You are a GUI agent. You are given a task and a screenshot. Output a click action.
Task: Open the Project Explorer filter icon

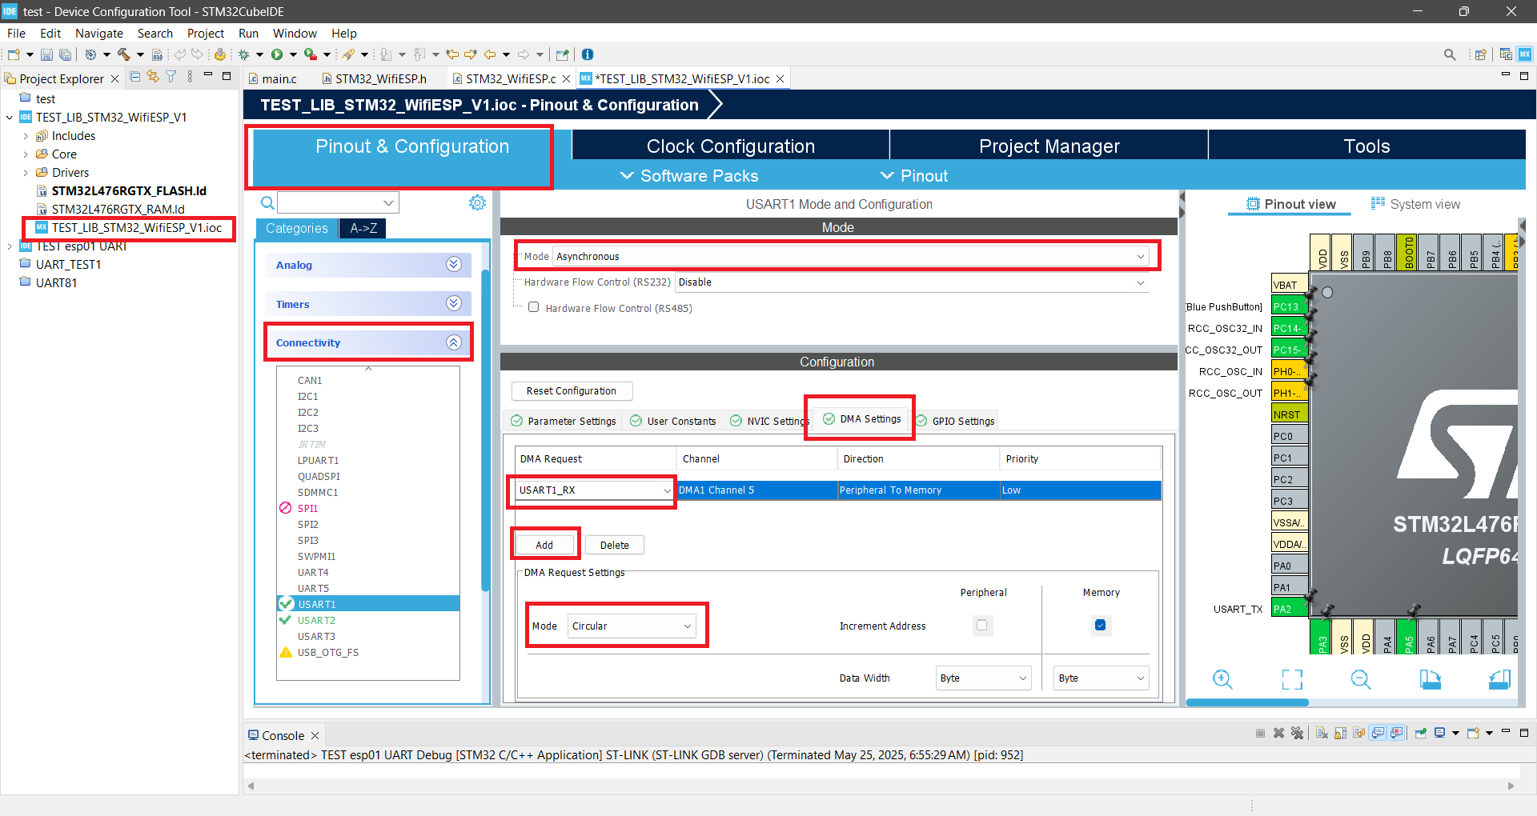click(171, 77)
